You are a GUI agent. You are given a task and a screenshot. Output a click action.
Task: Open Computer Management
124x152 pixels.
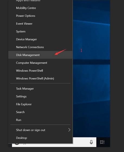(40, 63)
